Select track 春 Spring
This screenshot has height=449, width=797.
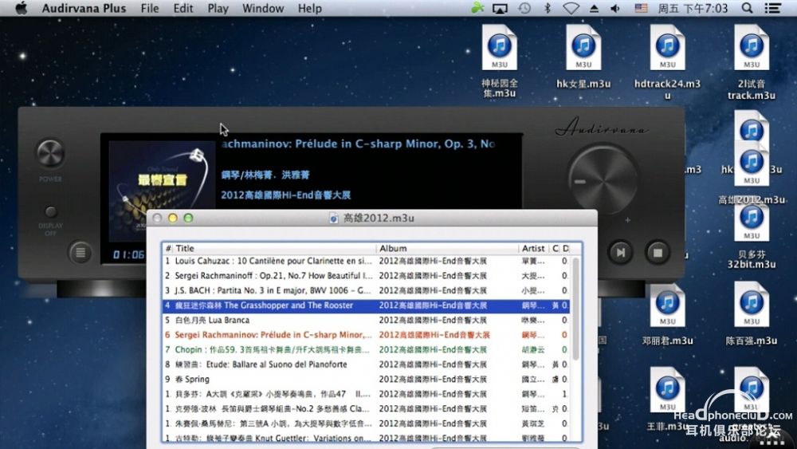[x=366, y=379]
